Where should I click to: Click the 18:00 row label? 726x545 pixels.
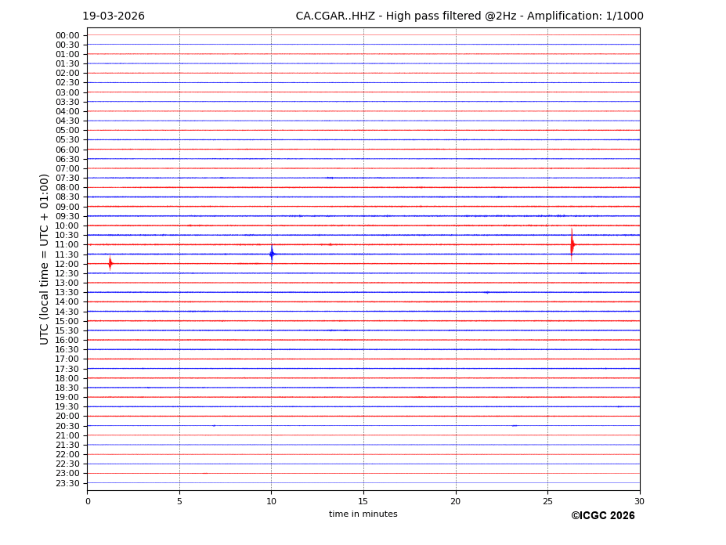coord(67,378)
